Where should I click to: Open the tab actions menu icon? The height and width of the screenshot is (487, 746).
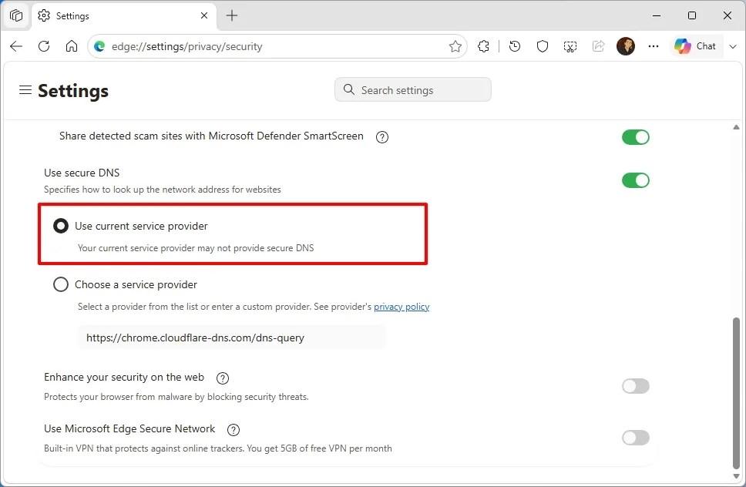pos(15,15)
